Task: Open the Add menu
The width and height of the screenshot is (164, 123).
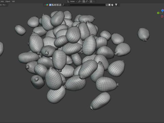Action: tap(2, 1)
